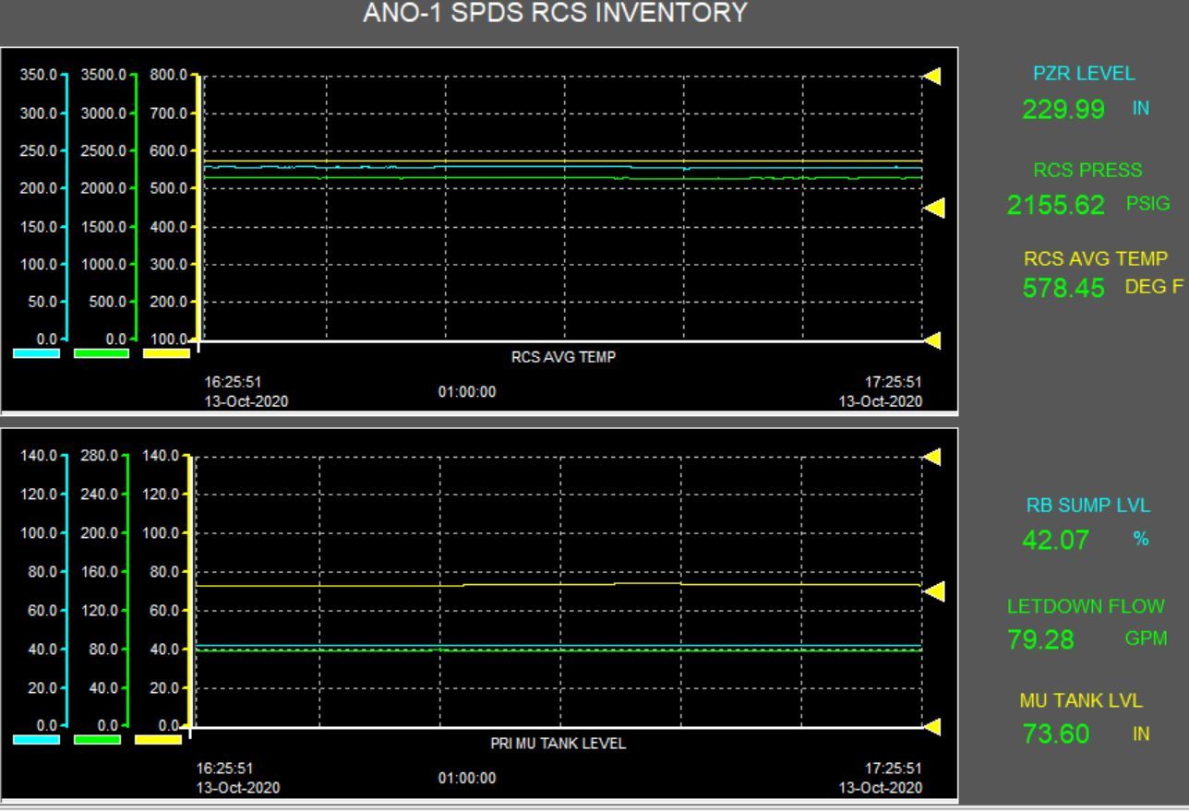The width and height of the screenshot is (1189, 811).
Task: Click upper trend end time 17:25:51
Action: click(894, 382)
